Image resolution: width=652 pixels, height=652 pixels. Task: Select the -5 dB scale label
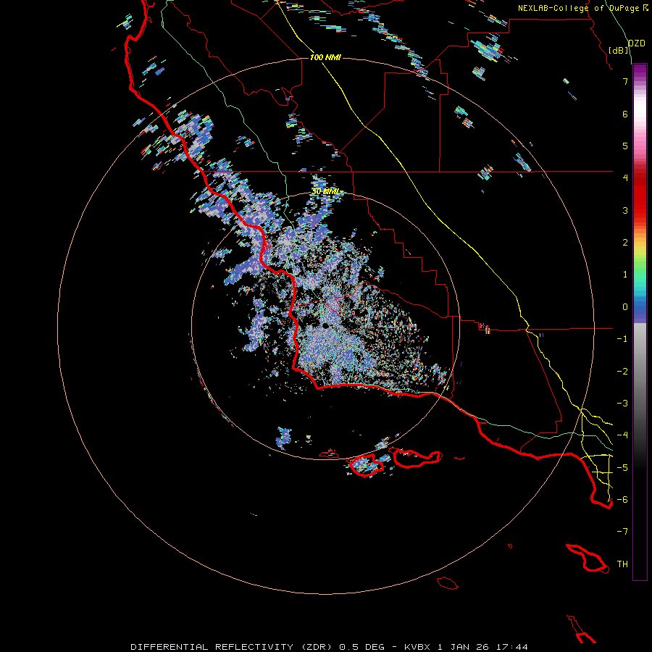point(622,468)
